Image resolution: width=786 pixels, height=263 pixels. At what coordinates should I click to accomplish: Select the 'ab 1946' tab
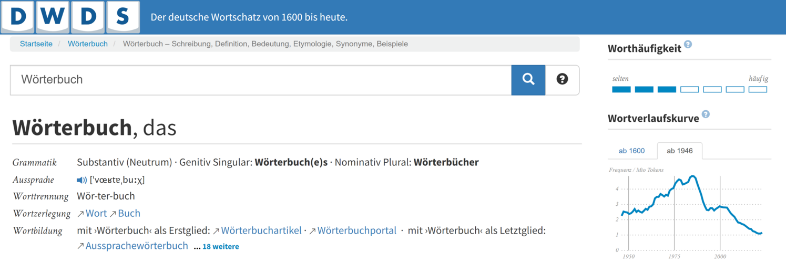[x=679, y=151]
